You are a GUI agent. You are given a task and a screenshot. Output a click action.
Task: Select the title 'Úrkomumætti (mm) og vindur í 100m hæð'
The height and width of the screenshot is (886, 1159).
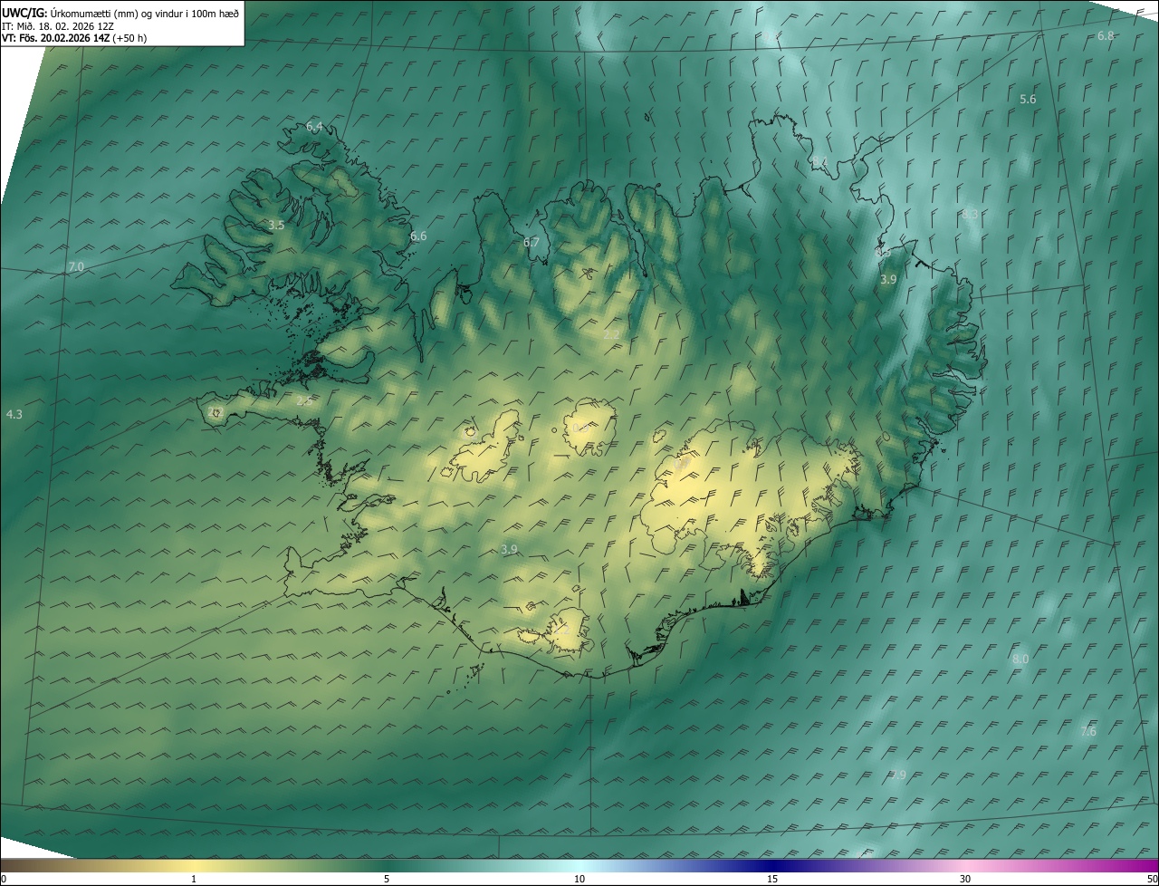point(145,13)
